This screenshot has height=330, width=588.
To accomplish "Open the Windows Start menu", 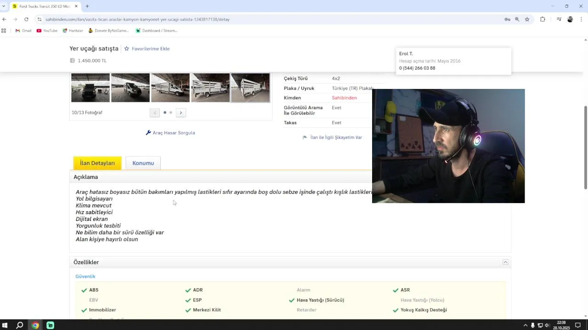I will [x=5, y=325].
